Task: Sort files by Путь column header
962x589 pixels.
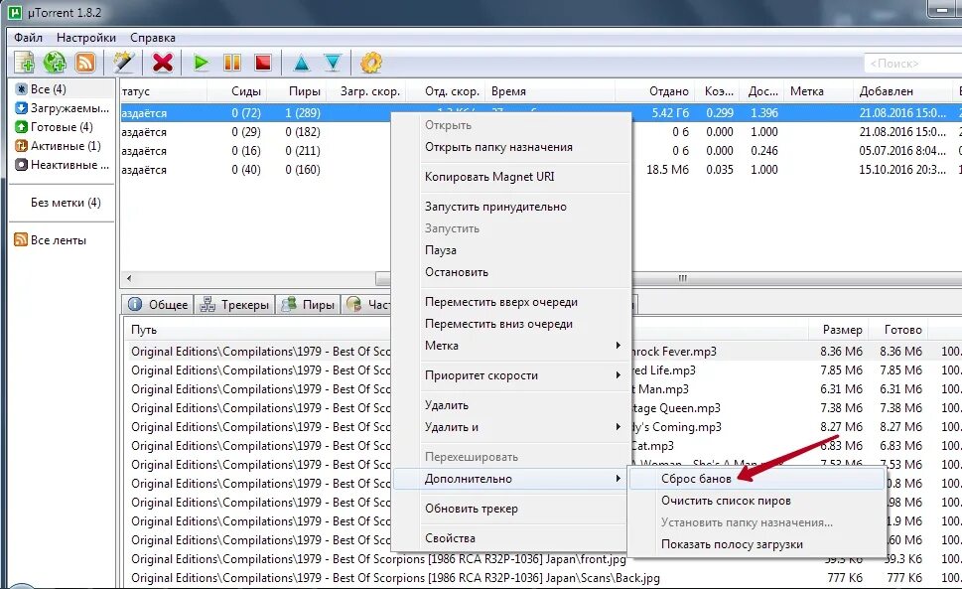Action: pos(144,330)
